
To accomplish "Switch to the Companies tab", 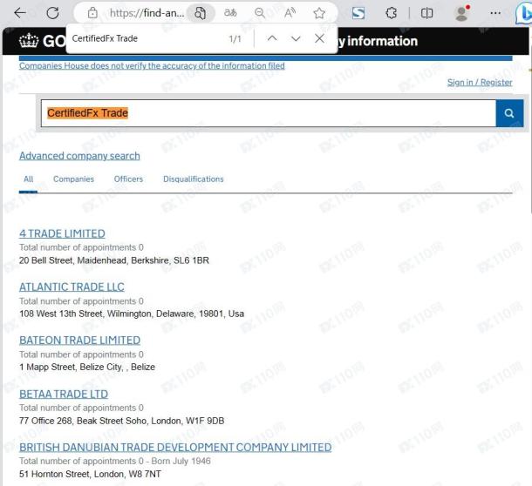I will pos(73,179).
